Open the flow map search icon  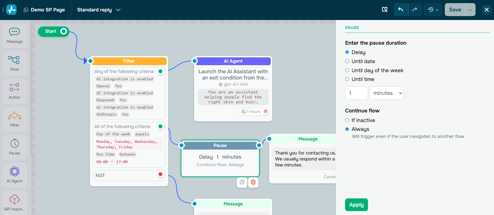point(385,10)
